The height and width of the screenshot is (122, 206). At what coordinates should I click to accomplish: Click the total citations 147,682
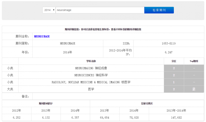click(176, 118)
